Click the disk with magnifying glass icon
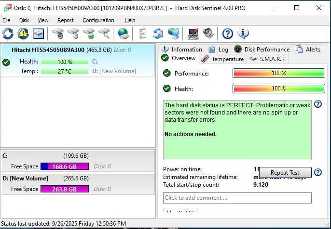Image resolution: width=331 pixels, height=229 pixels. pyautogui.click(x=104, y=34)
